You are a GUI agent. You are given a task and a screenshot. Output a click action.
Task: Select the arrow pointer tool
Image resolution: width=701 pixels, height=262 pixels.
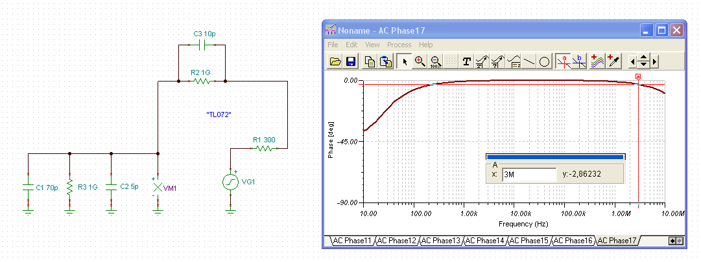click(404, 61)
